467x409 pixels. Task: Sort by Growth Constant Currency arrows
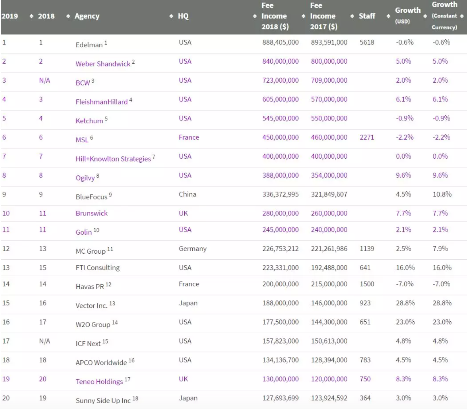[x=462, y=16]
